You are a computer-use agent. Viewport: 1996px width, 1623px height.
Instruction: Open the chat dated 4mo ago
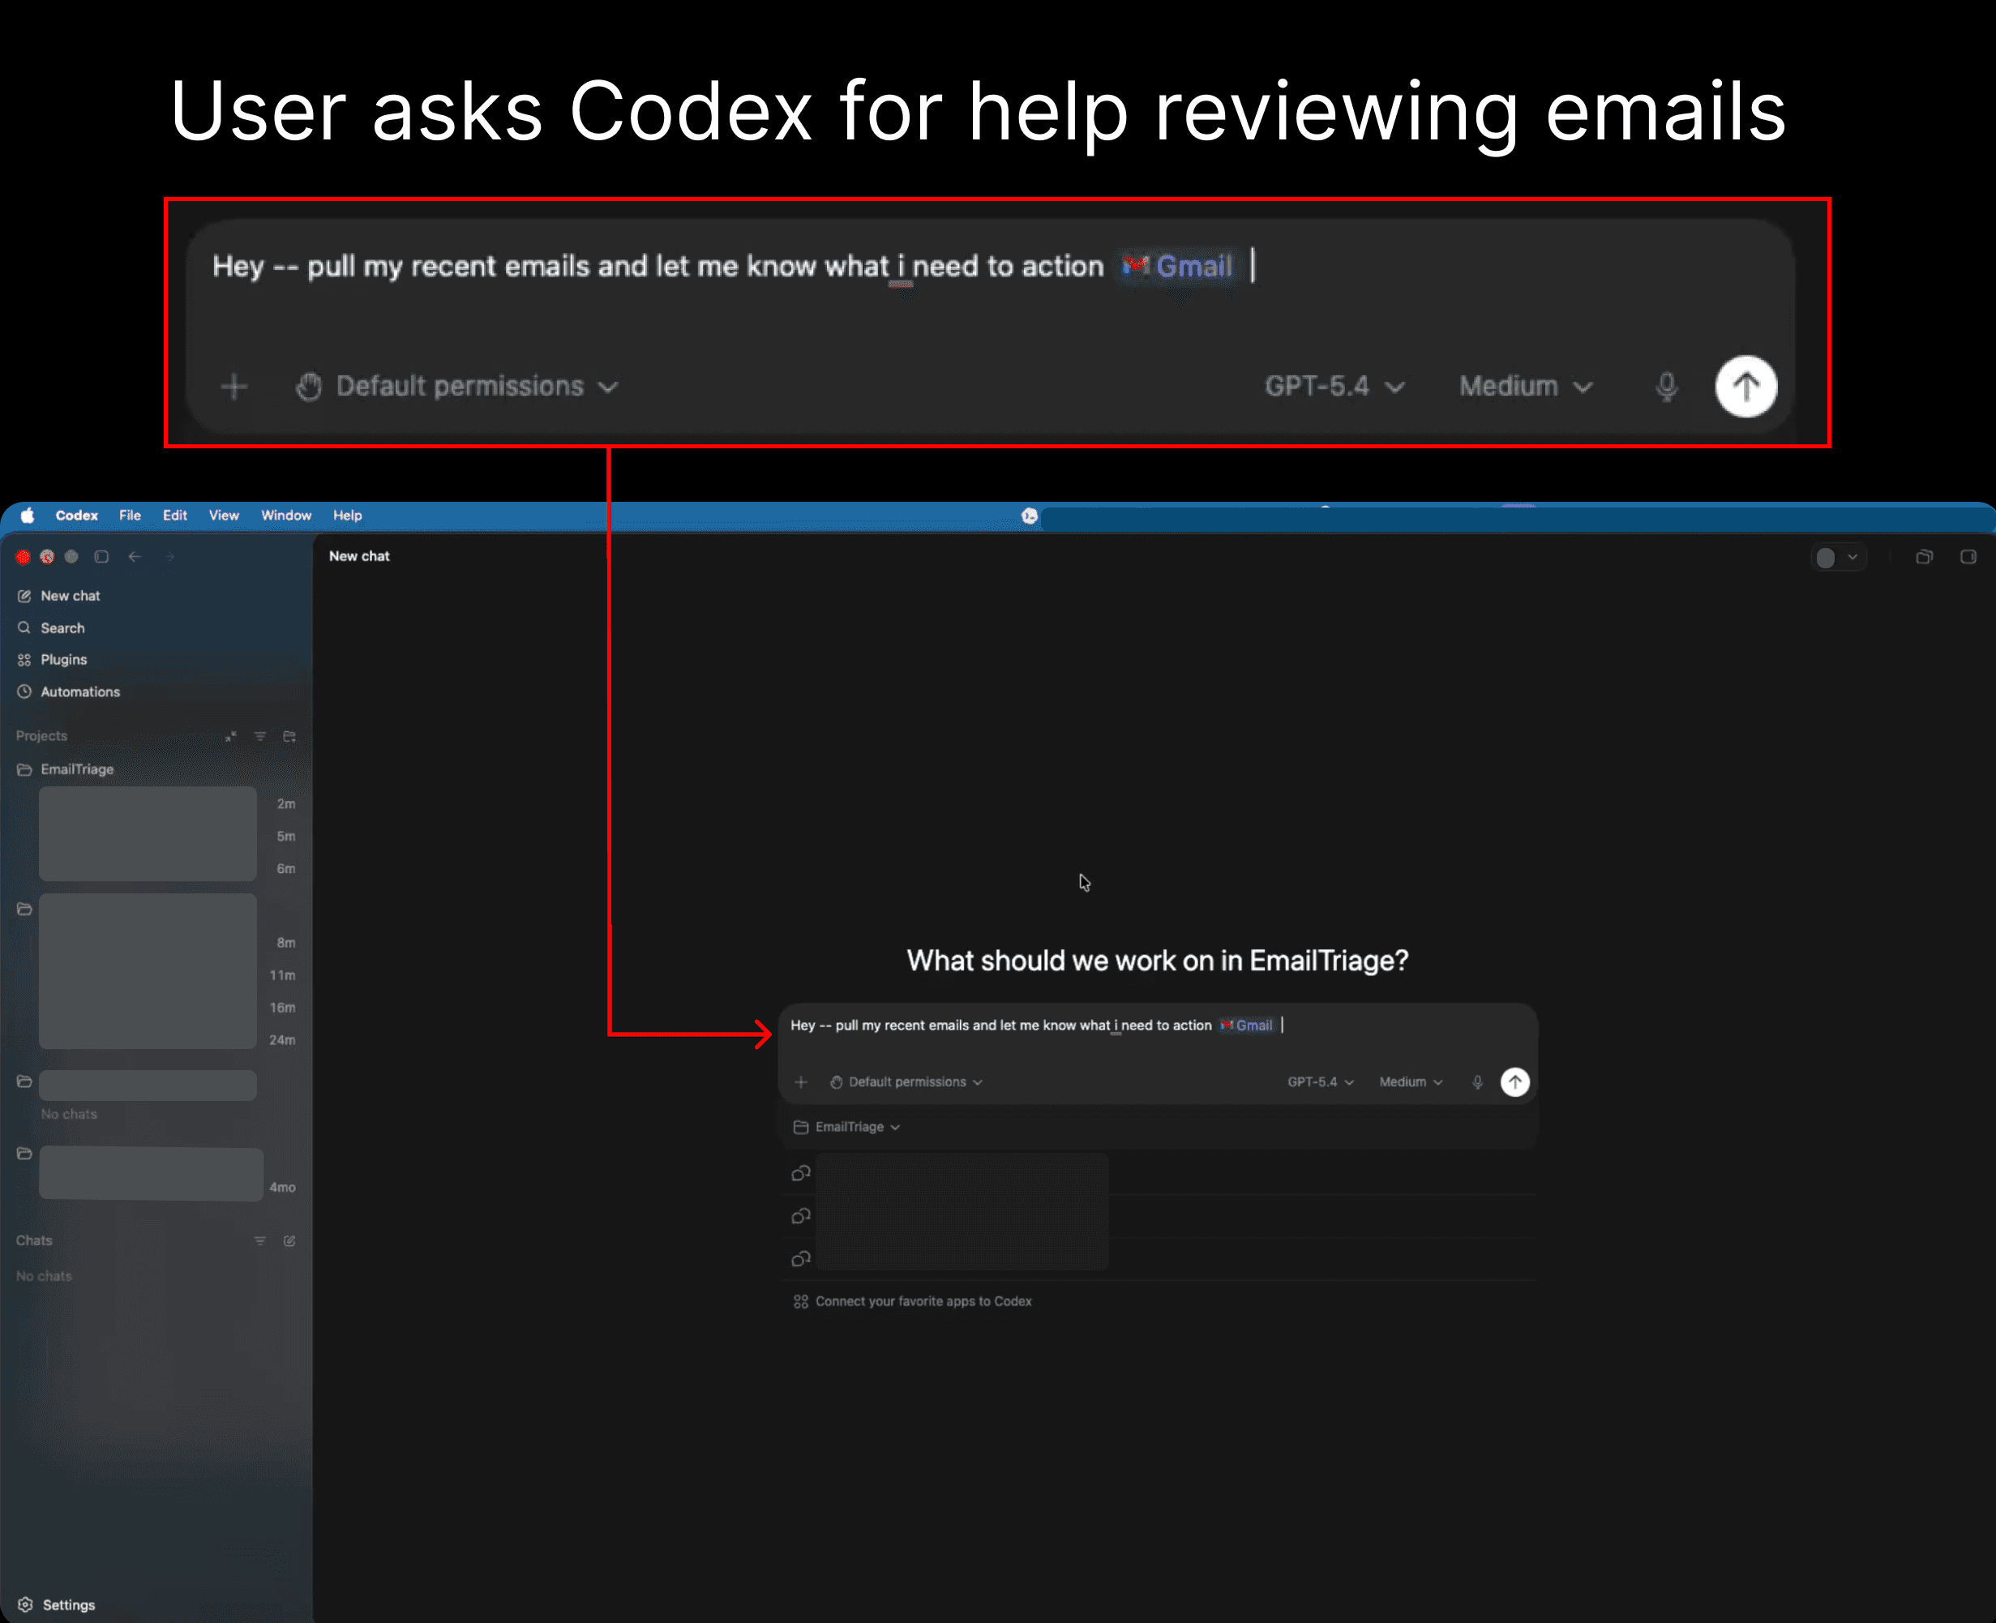(169, 1188)
